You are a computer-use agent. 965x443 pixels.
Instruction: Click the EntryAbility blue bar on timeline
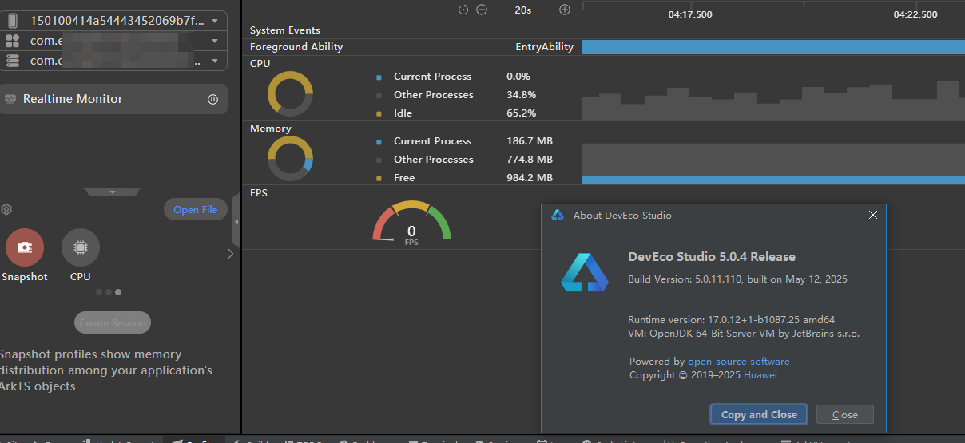click(772, 47)
